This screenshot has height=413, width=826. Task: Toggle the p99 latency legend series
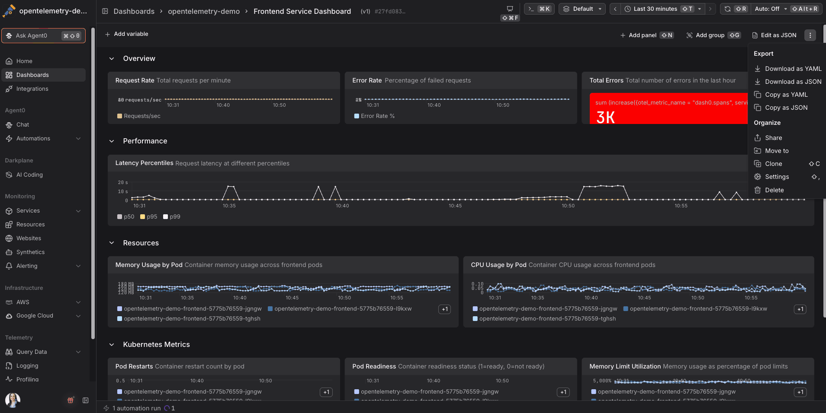point(171,216)
